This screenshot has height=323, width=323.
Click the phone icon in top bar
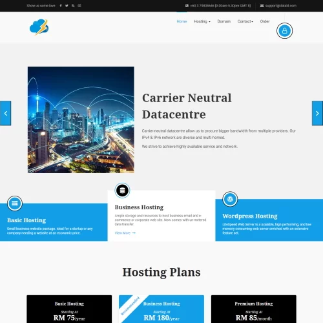pyautogui.click(x=187, y=6)
